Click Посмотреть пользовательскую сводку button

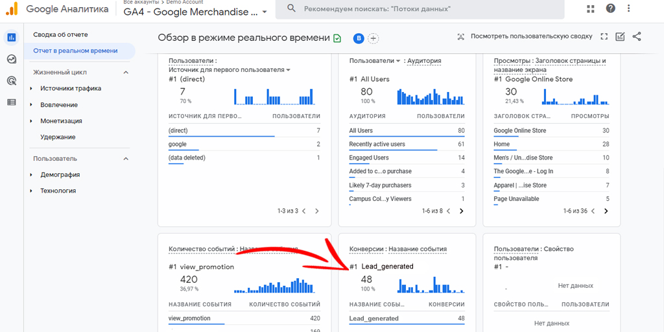click(524, 37)
